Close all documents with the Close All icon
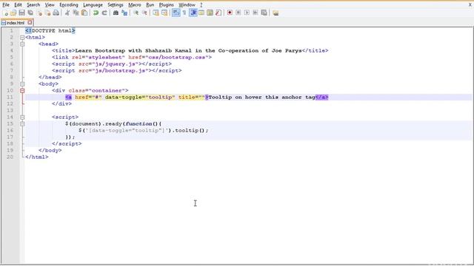474x266 pixels. click(x=47, y=13)
